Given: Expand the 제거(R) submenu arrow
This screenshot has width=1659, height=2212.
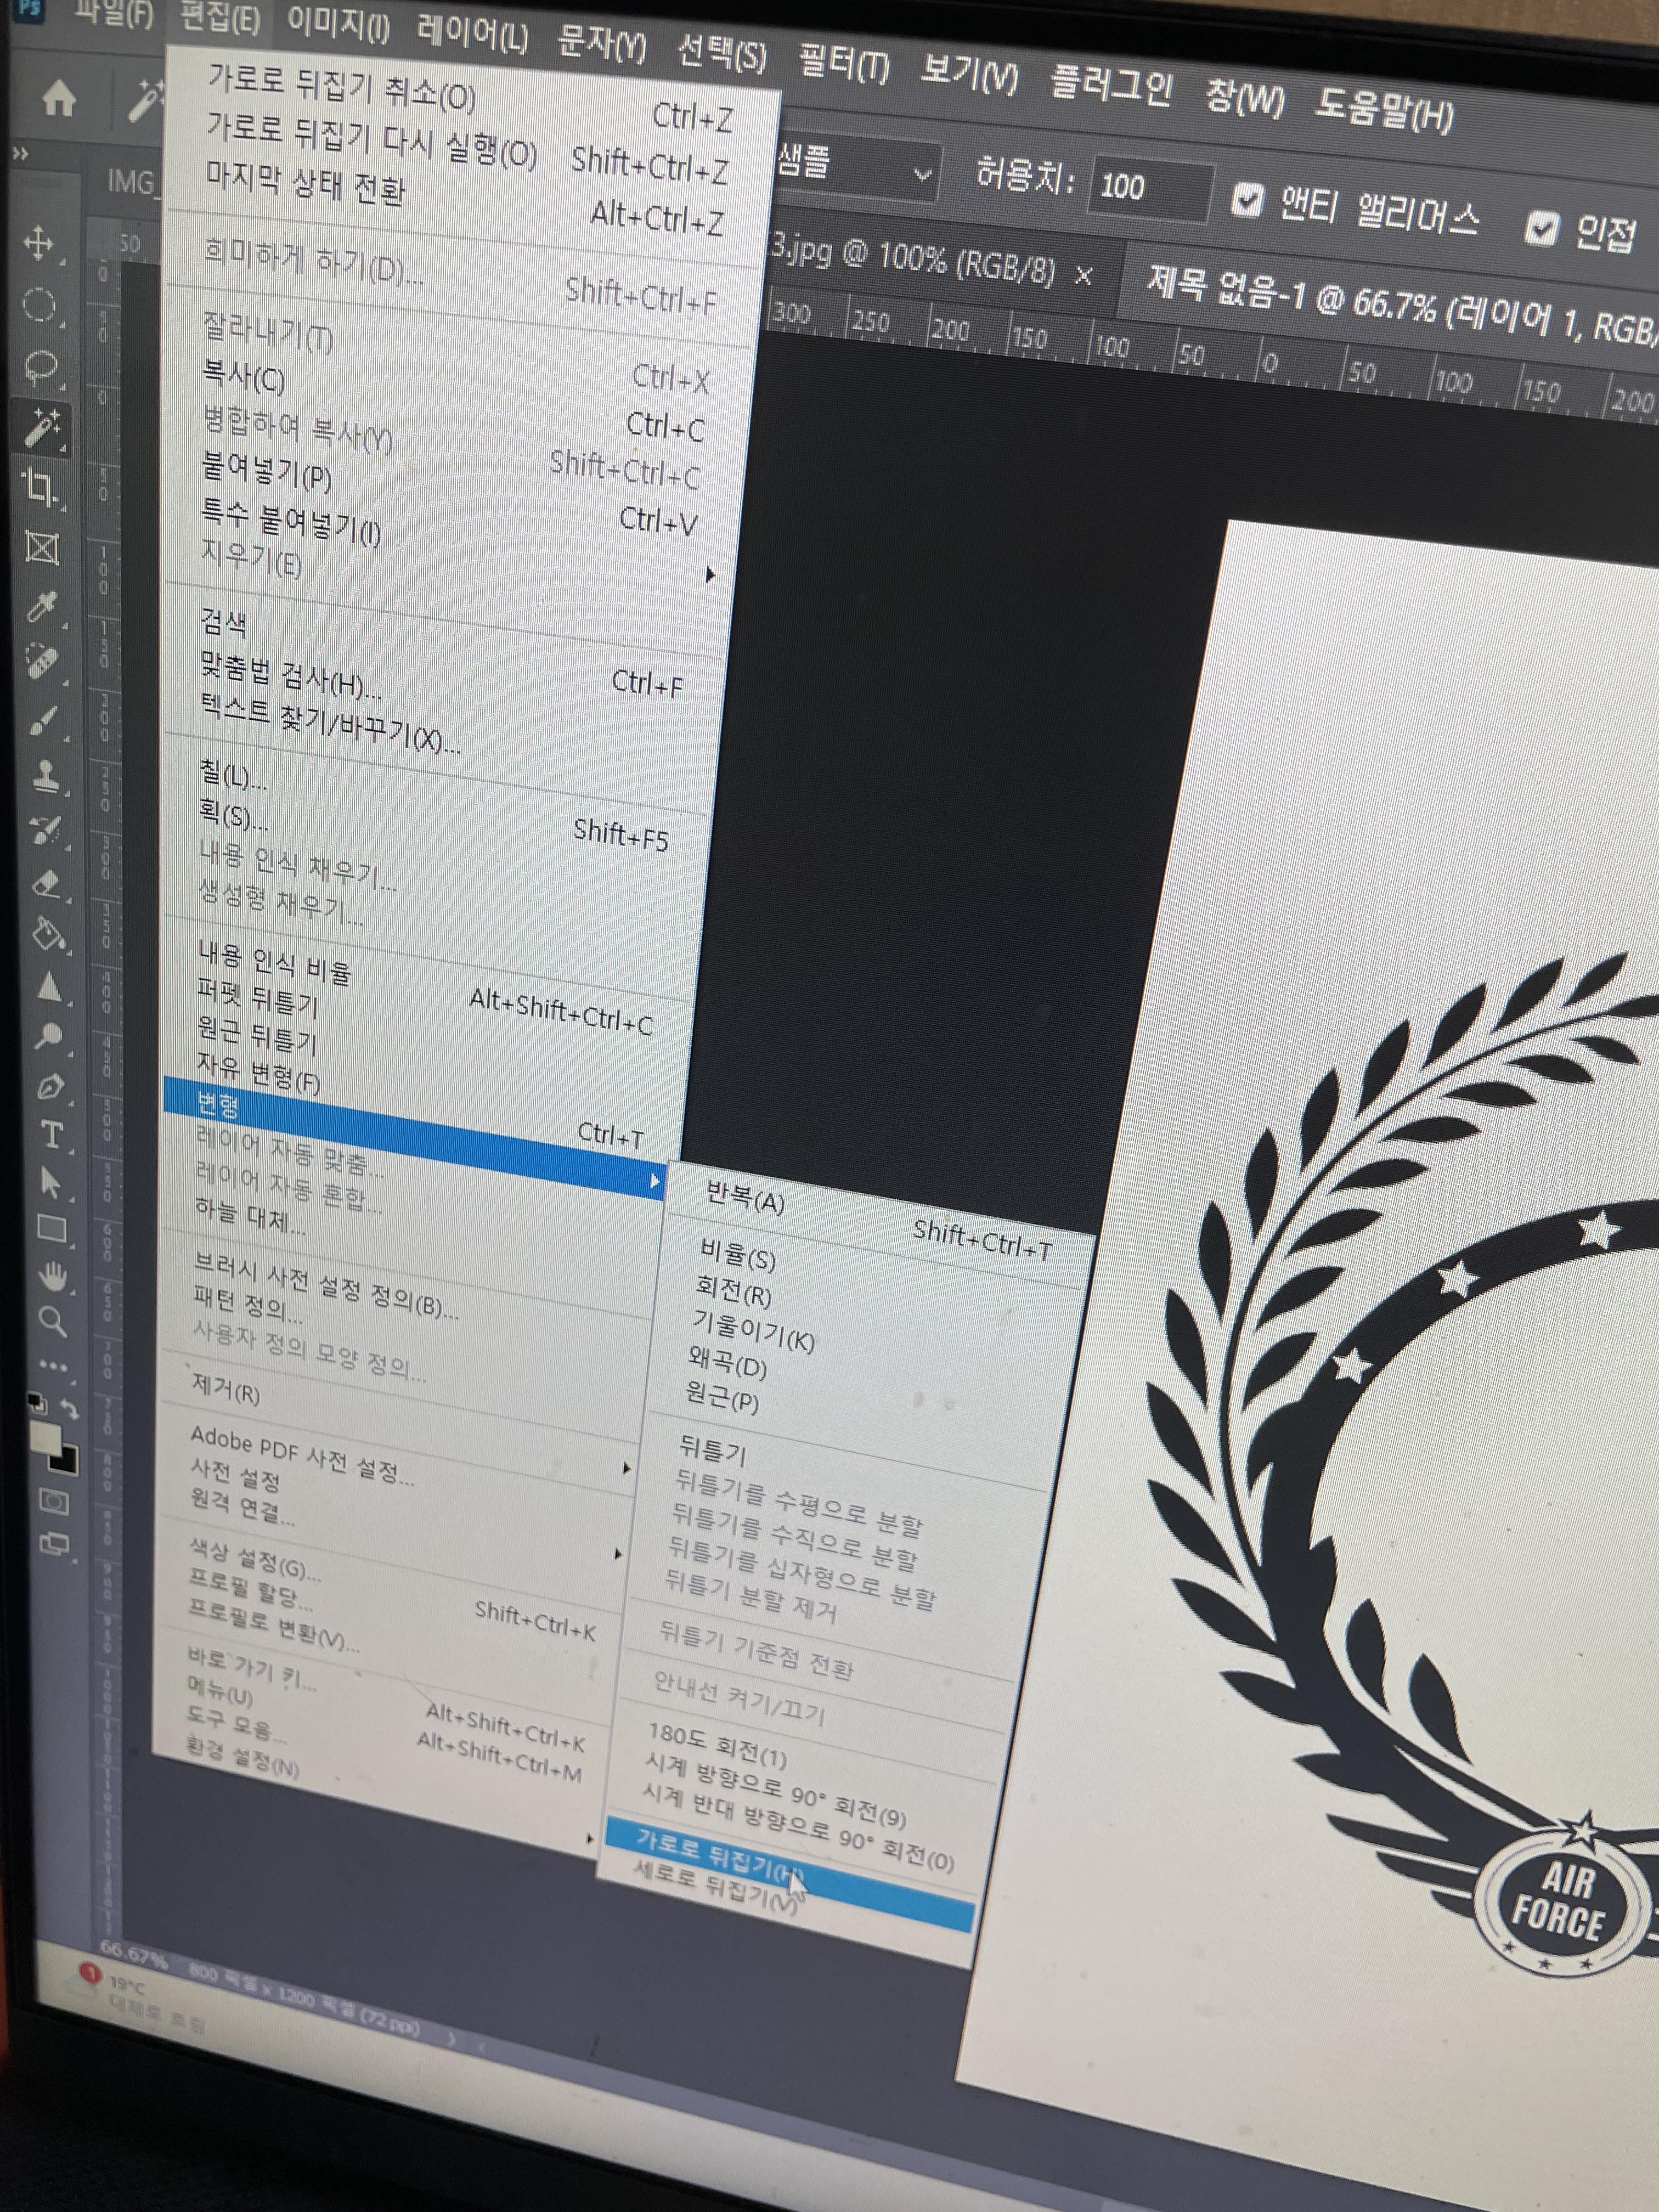Looking at the screenshot, I should pyautogui.click(x=627, y=1468).
